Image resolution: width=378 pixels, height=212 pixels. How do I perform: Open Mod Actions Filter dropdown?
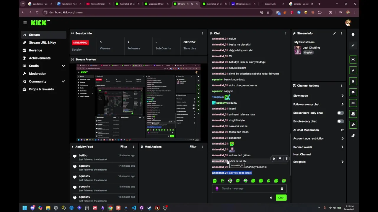(193, 147)
